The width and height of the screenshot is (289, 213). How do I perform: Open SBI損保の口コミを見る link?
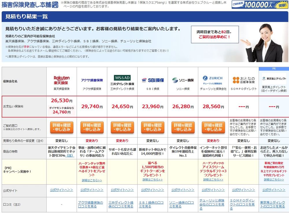pos(151,205)
